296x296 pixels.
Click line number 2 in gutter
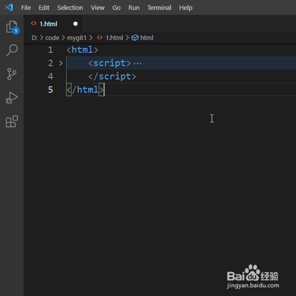(x=50, y=63)
